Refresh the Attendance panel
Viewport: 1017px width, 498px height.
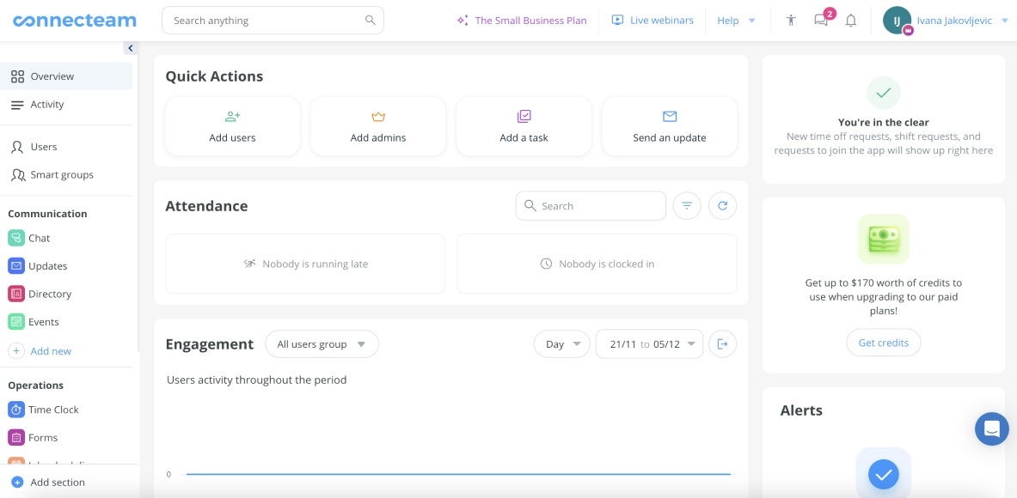pyautogui.click(x=722, y=206)
